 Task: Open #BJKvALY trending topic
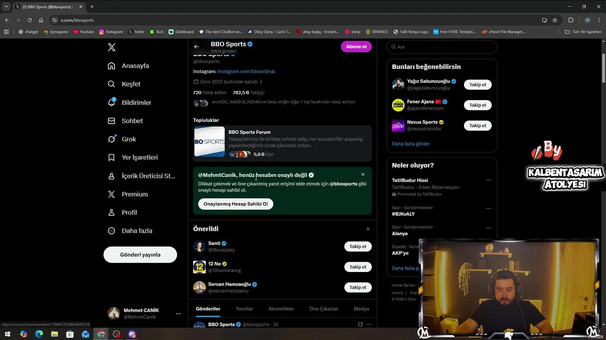(403, 214)
